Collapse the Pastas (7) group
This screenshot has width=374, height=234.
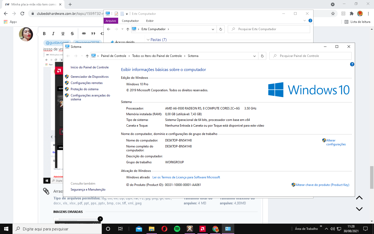tap(148, 40)
